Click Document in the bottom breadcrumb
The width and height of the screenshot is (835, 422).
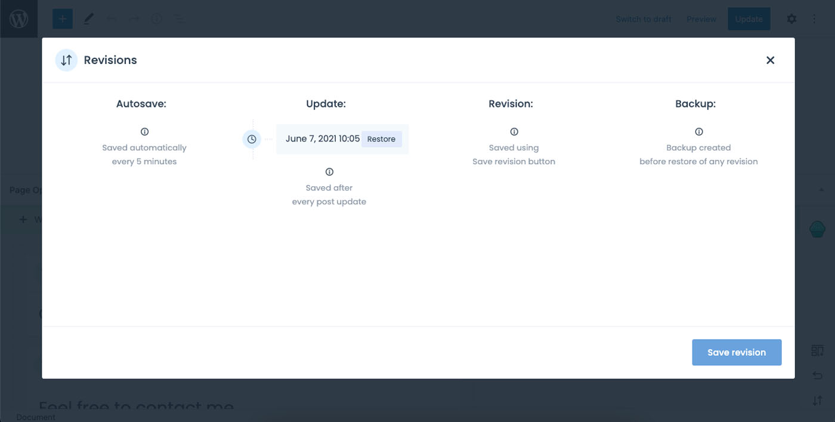click(36, 417)
